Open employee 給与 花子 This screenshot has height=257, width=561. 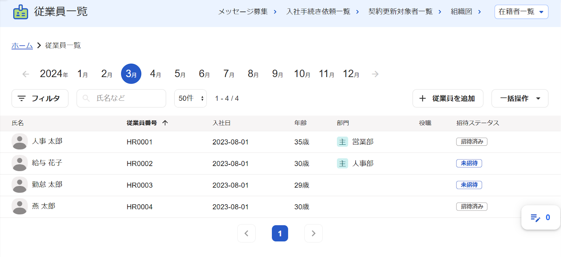click(x=47, y=163)
